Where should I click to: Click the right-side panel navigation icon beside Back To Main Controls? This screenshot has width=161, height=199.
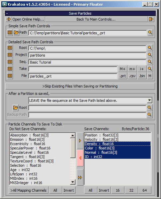click(151, 19)
